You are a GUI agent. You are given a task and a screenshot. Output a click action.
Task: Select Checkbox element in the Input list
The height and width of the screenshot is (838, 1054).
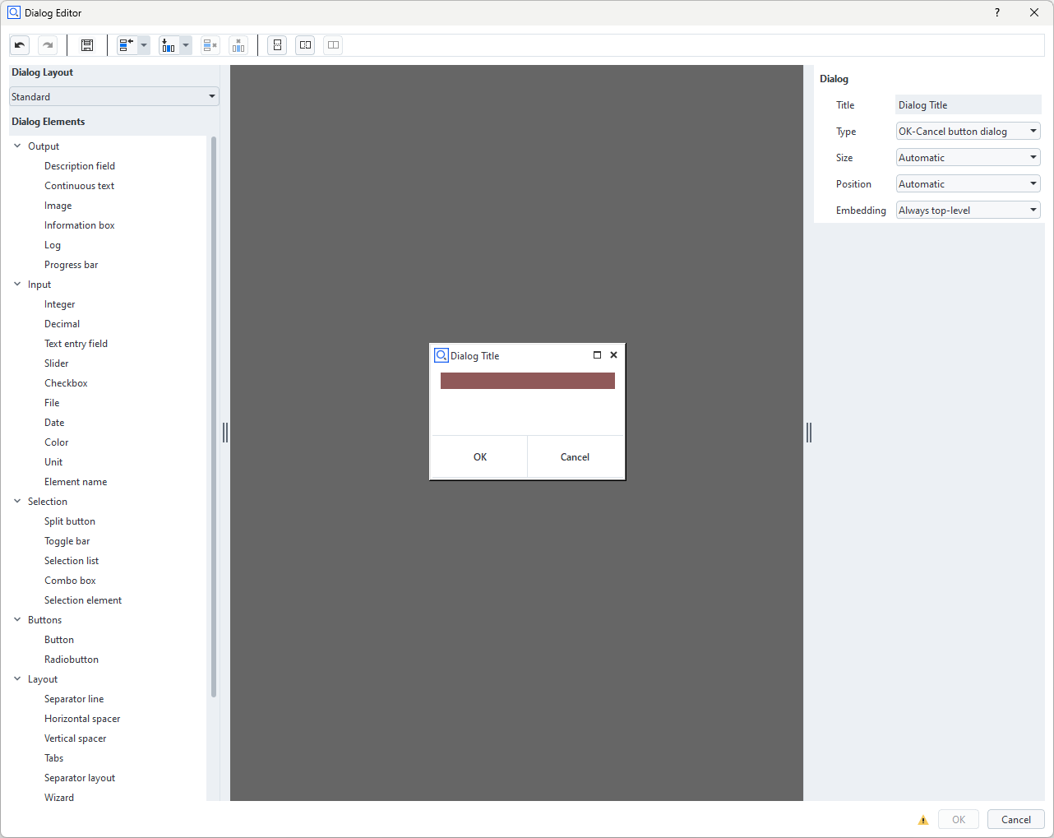coord(66,383)
